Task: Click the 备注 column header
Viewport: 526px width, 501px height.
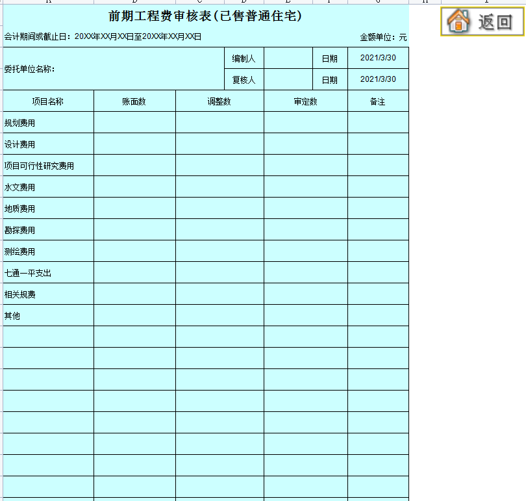Action: [378, 101]
